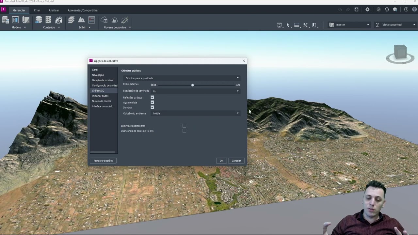Expand the Nuvens de pontos dropdown arrow
Image resolution: width=418 pixels, height=235 pixels.
click(130, 27)
